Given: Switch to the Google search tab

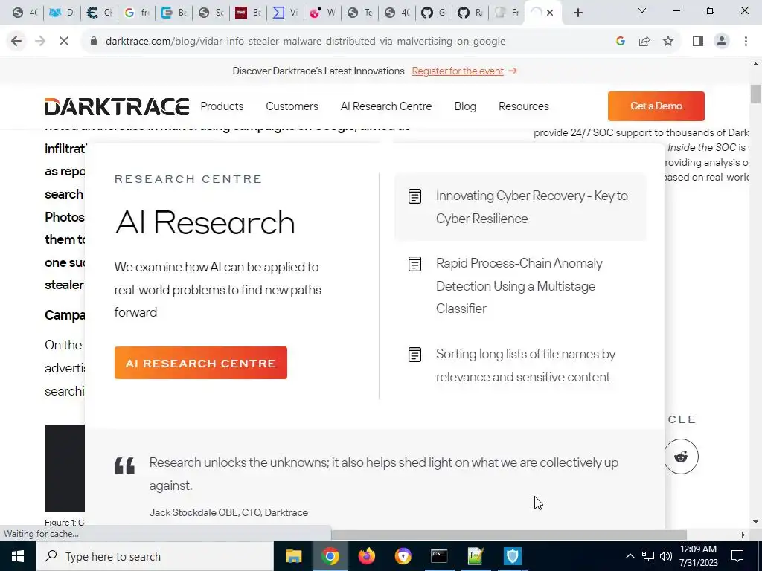Looking at the screenshot, I should tap(137, 13).
